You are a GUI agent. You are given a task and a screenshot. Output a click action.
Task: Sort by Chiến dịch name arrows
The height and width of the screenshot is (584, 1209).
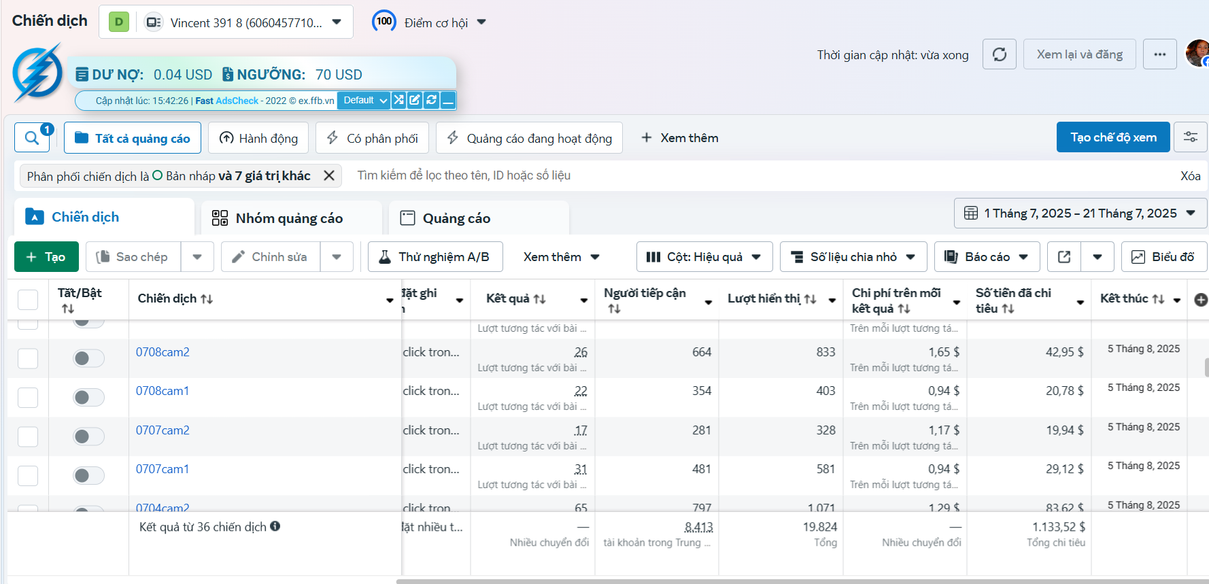207,299
